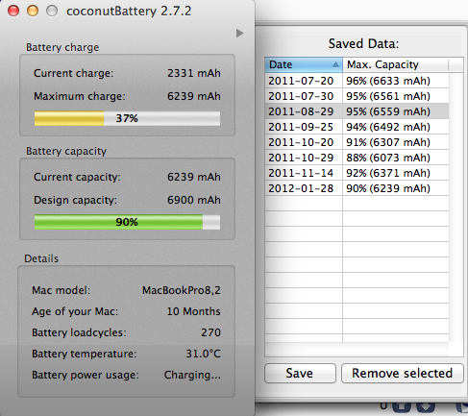
Task: Click the 37% battery charge bar
Action: 127,118
